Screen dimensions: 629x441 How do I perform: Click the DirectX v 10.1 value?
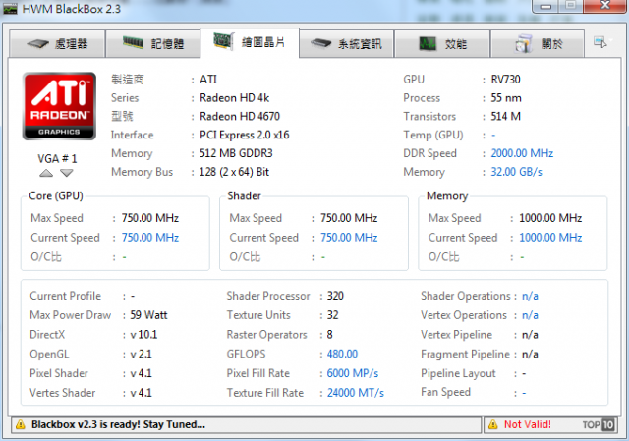143,334
